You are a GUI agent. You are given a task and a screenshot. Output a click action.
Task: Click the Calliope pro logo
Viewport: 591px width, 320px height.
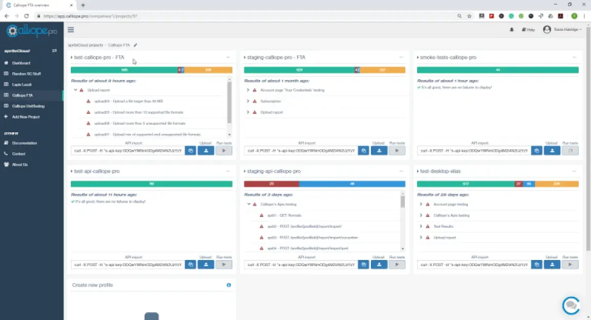tap(32, 31)
